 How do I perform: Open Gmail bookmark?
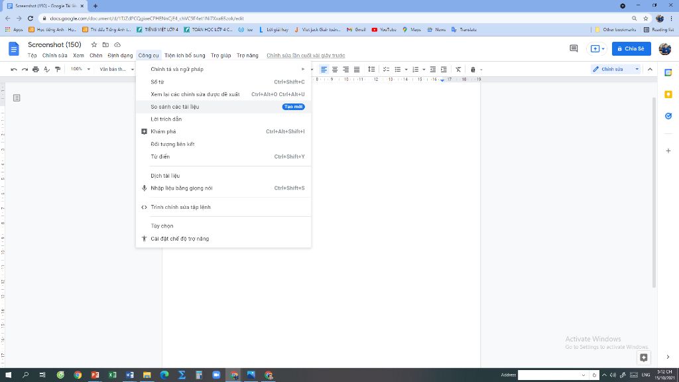[356, 29]
